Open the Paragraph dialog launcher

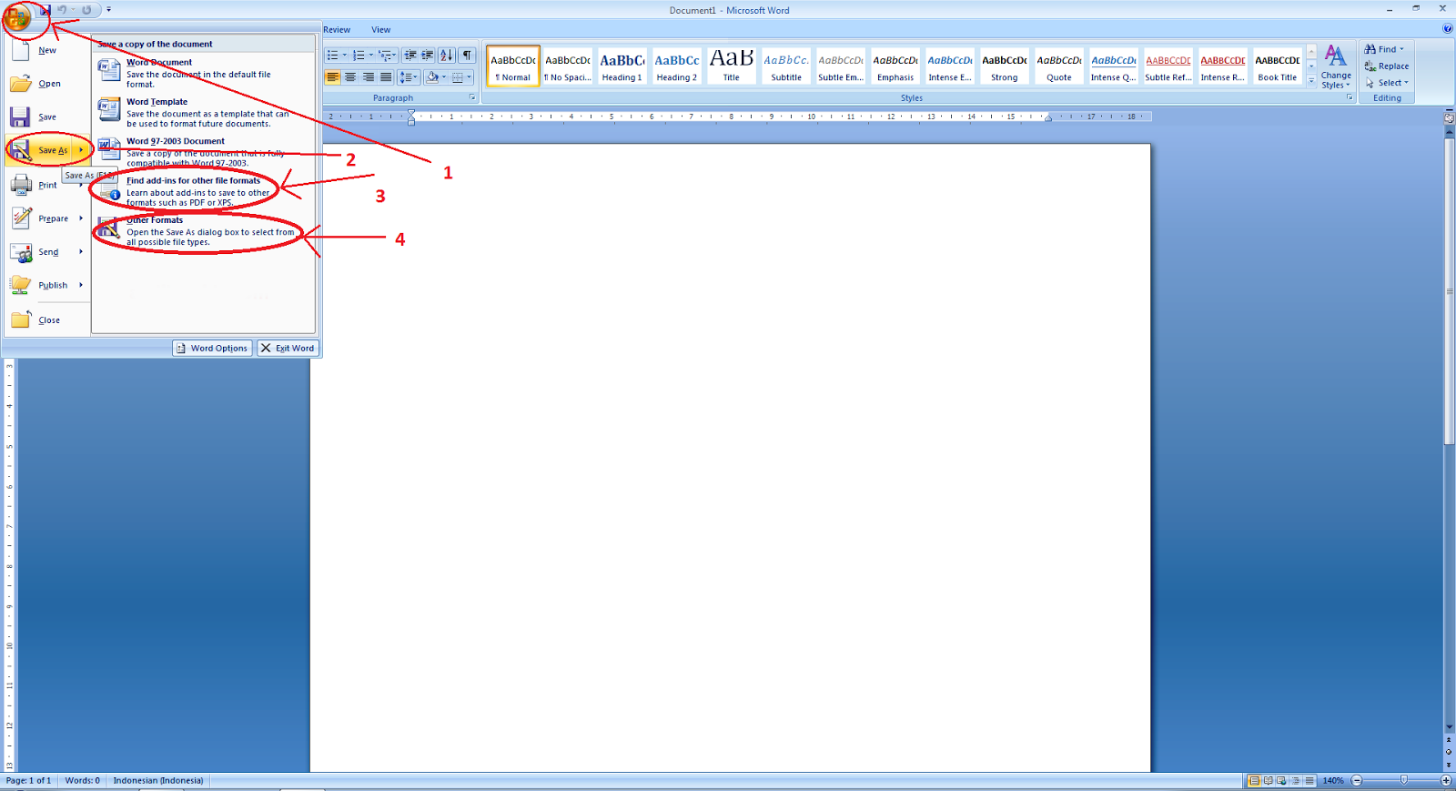click(x=472, y=97)
